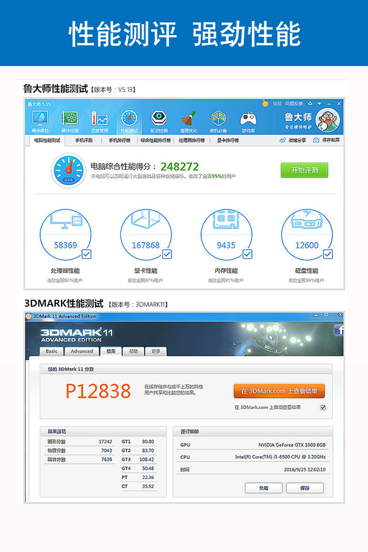Open the 帮助 help tab in 3DMark

click(x=133, y=352)
